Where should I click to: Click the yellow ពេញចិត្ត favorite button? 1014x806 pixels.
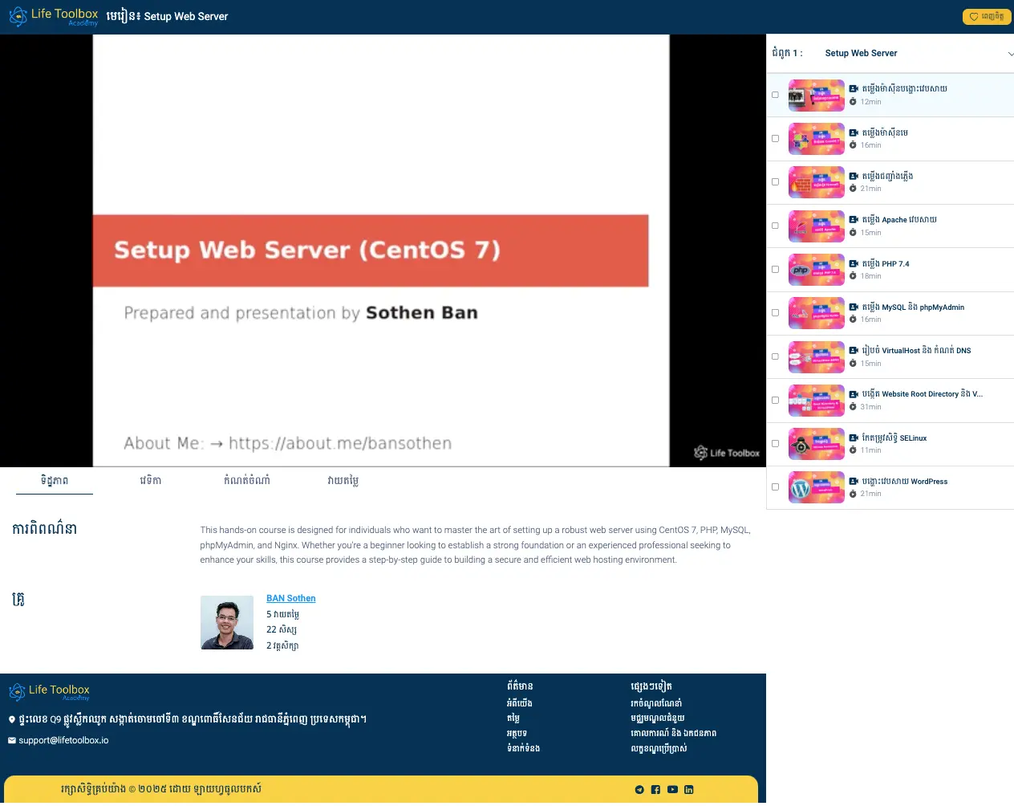[x=987, y=17]
